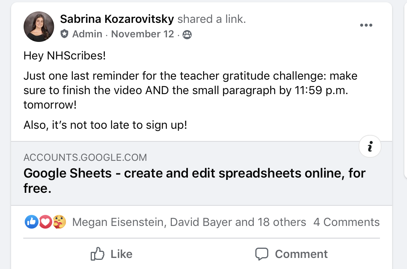Click the Admin shield badge icon
Screen dimensions: 407x269
64,34
